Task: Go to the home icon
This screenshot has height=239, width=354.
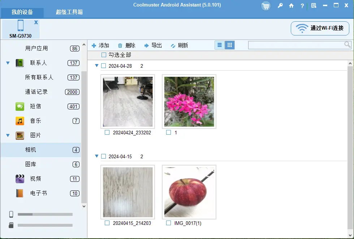Action: tap(291, 6)
